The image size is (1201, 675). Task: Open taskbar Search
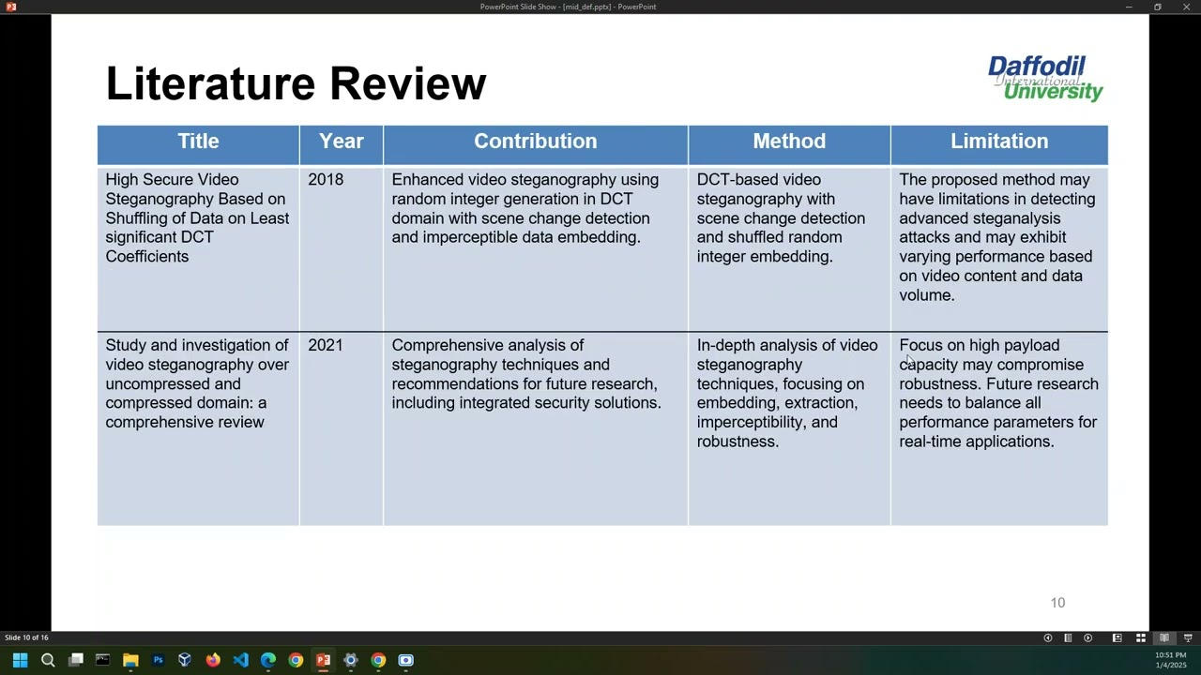point(48,660)
